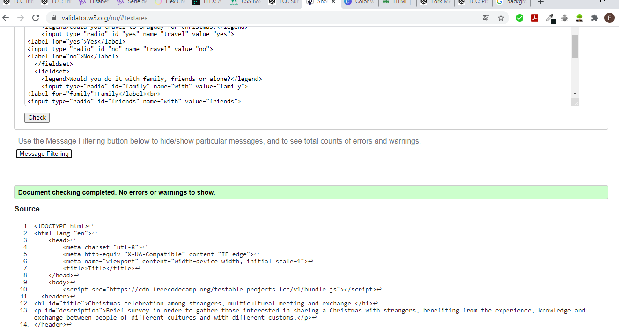This screenshot has width=619, height=327.
Task: Click the 'Document checking completed' success banner
Action: coord(311,192)
